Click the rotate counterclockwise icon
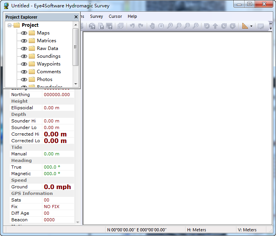This screenshot has height=236, width=276. [207, 26]
